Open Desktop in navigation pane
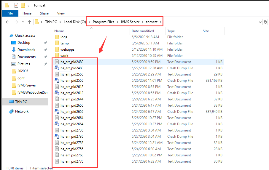The height and width of the screenshot is (170, 269). 24,43
